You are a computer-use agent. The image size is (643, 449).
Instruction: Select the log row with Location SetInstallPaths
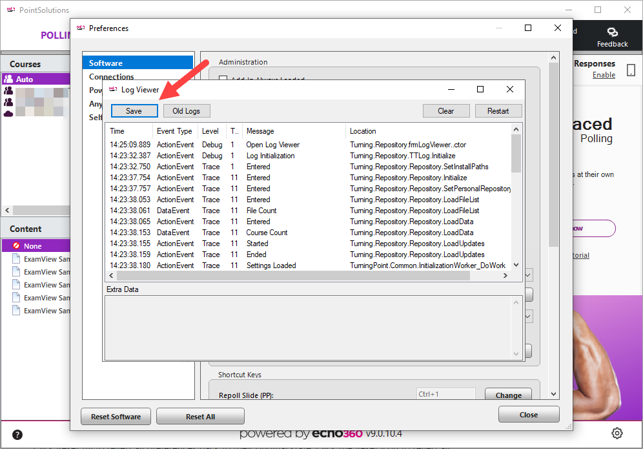(x=309, y=167)
